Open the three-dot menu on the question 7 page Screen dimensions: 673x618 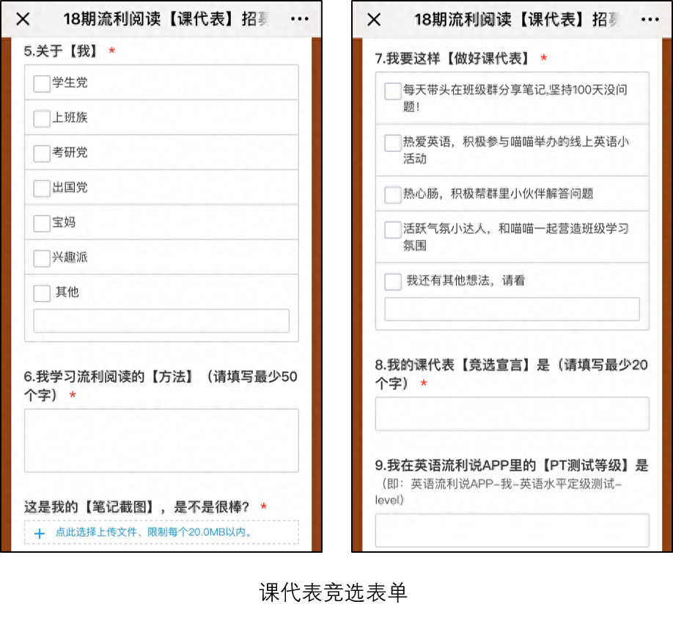click(x=650, y=20)
